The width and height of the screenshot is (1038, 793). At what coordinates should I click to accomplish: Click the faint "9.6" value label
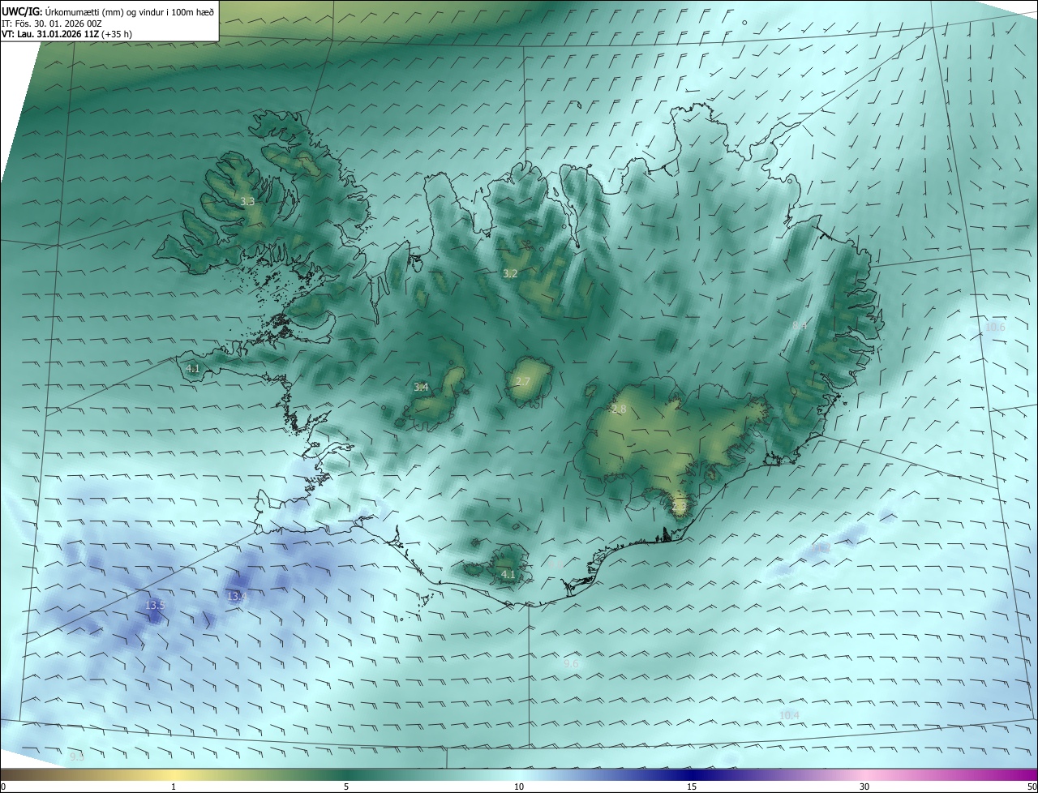[x=572, y=664]
